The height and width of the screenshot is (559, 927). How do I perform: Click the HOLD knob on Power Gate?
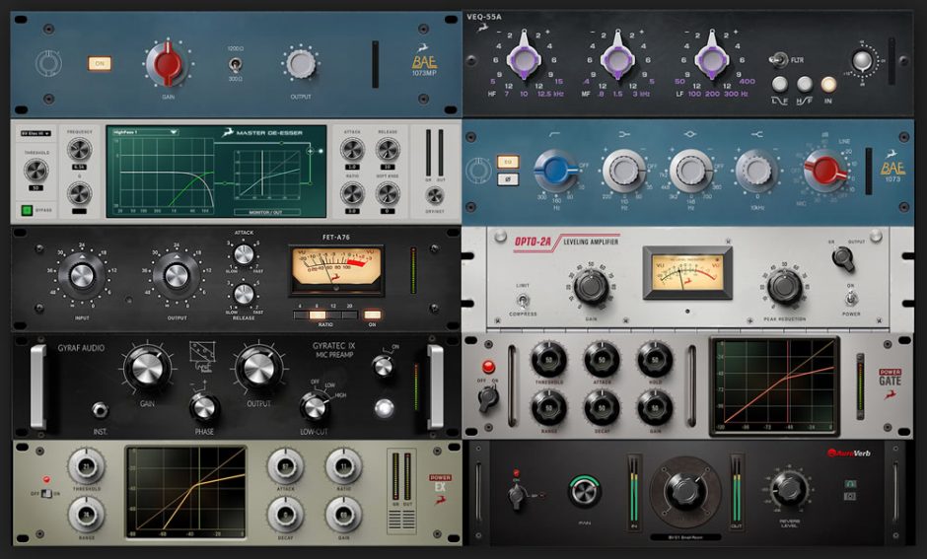coord(655,359)
